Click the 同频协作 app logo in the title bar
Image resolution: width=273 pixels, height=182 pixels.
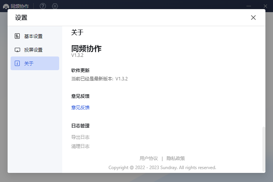[6, 6]
